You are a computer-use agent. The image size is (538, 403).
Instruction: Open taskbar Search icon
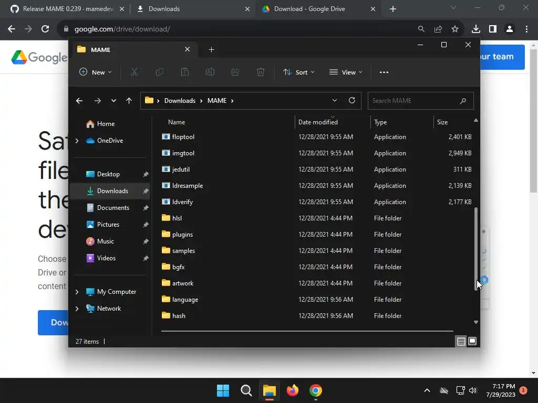(246, 390)
